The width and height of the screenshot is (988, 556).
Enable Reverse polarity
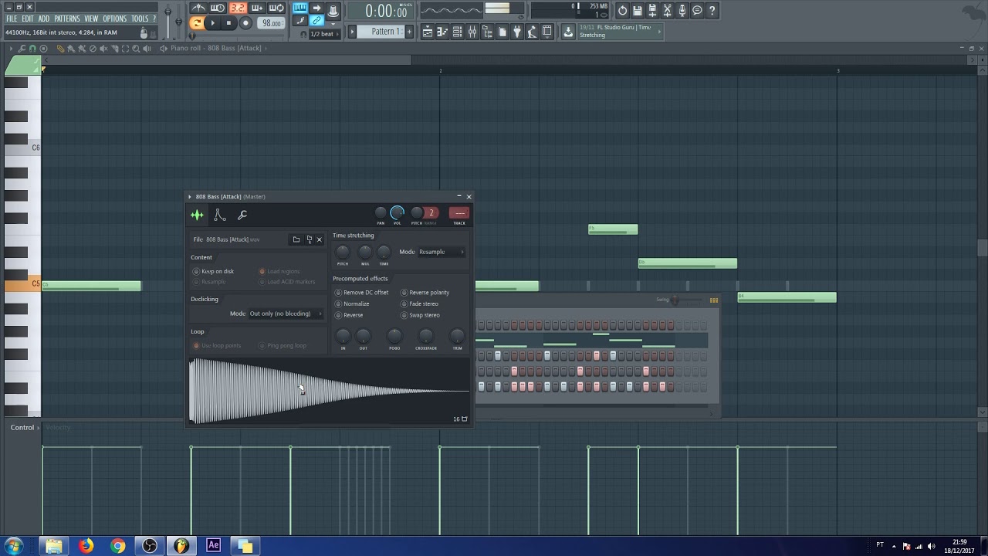click(425, 293)
